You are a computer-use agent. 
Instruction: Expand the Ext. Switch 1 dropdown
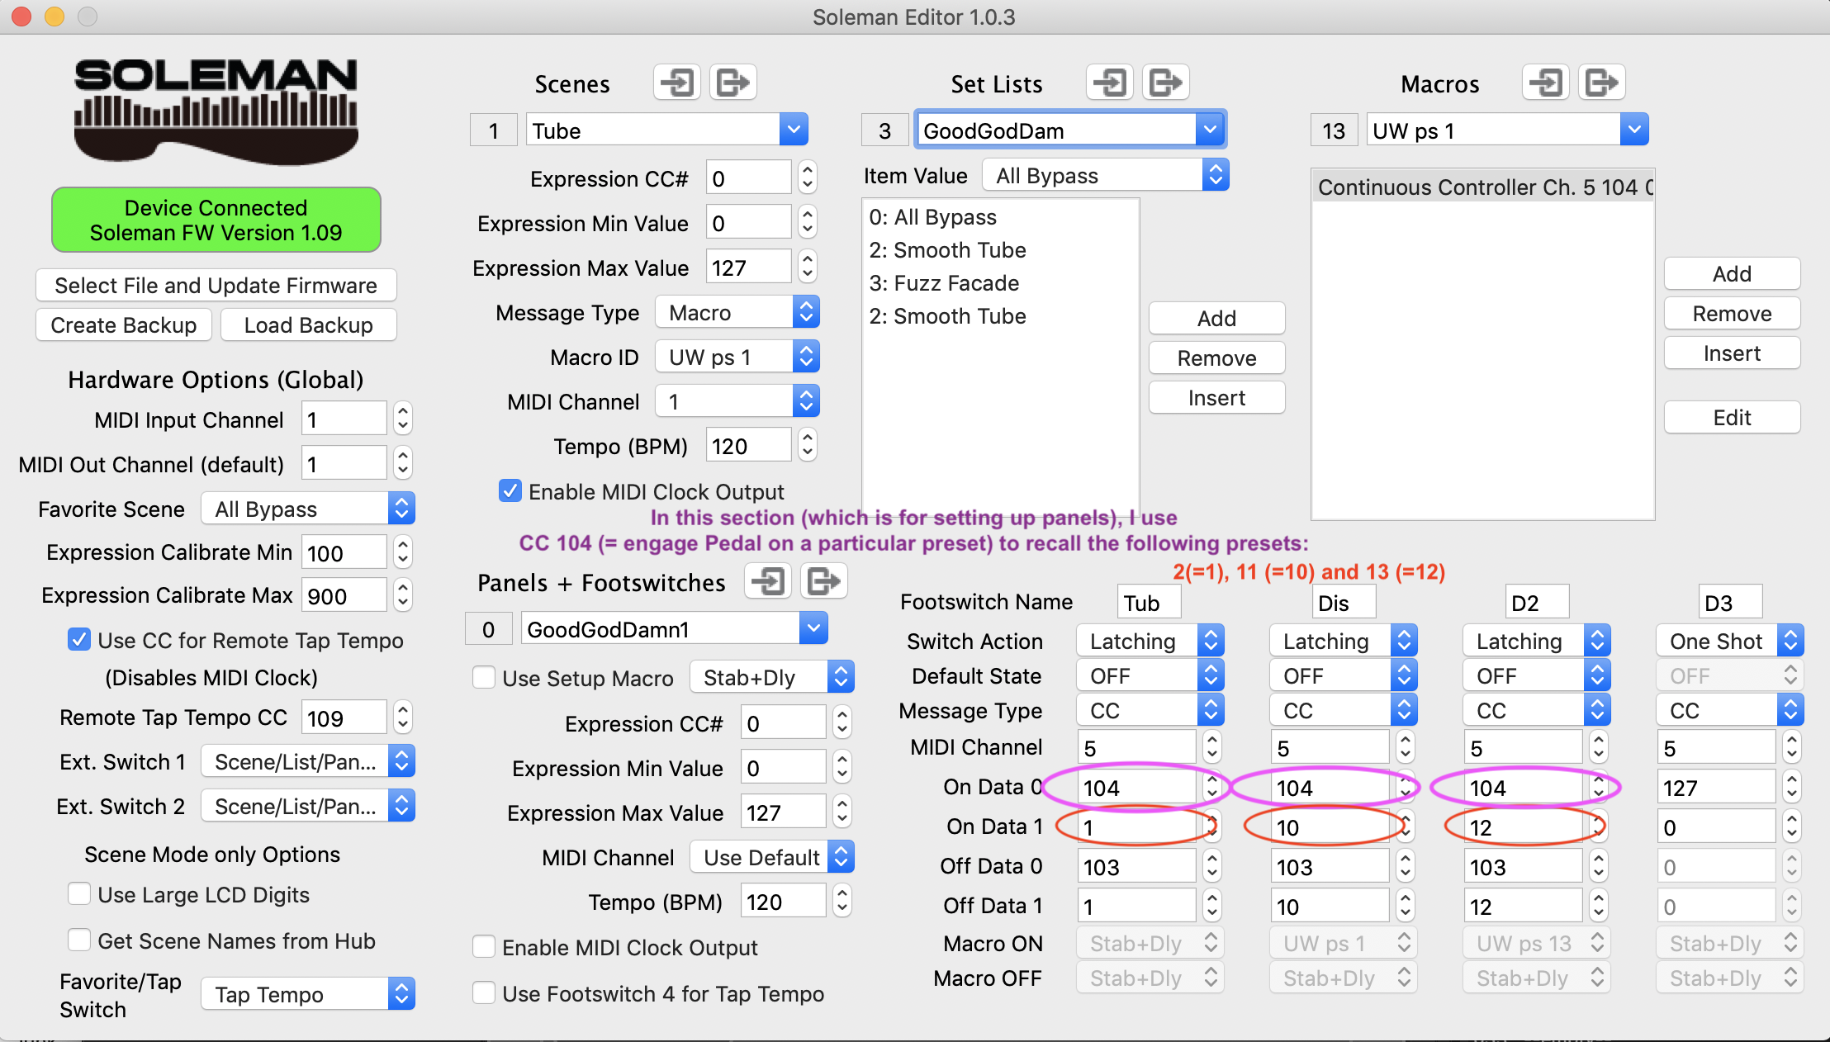tap(308, 761)
